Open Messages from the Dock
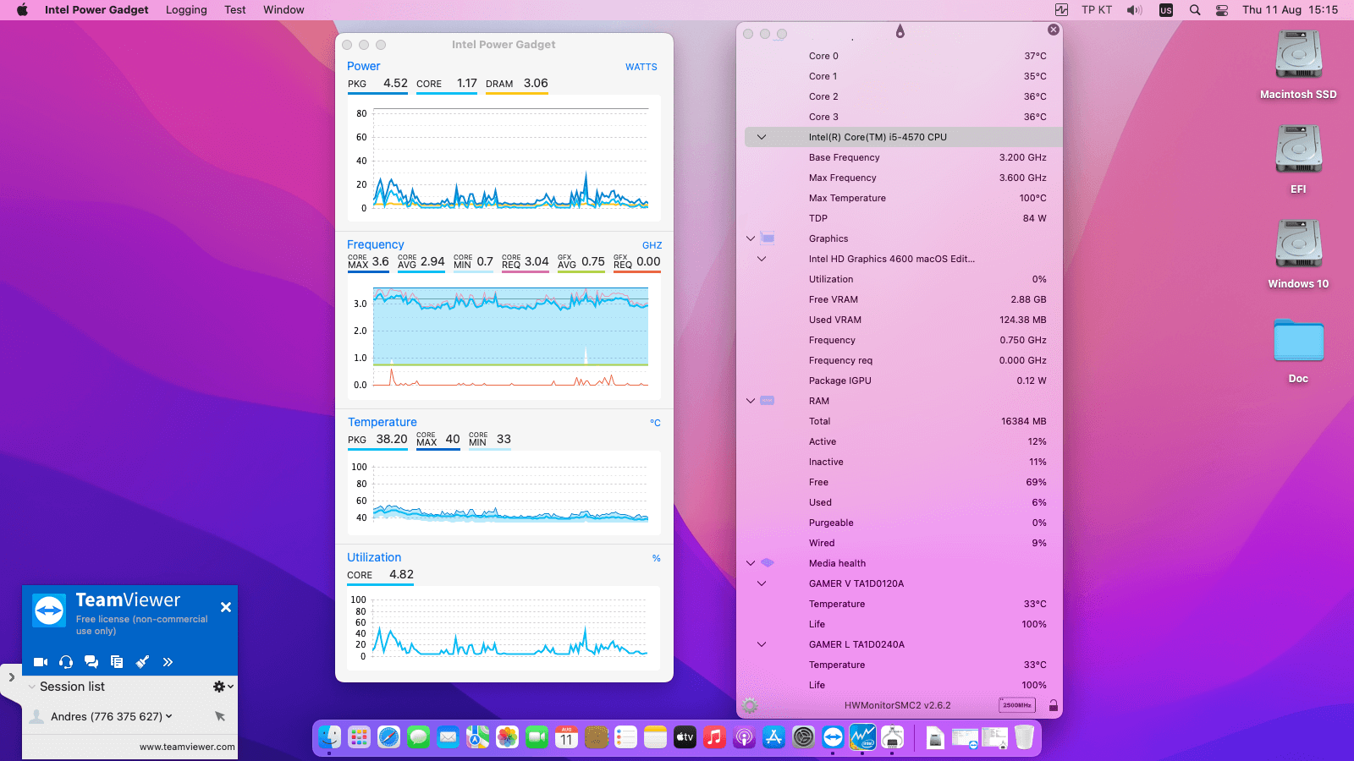This screenshot has height=761, width=1354. (x=418, y=737)
